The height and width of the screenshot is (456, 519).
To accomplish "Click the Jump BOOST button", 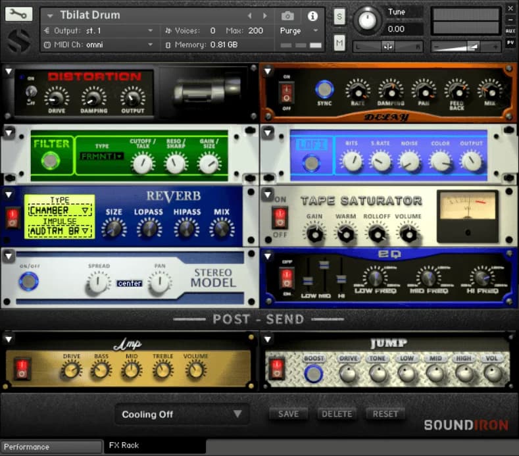I will coord(314,374).
